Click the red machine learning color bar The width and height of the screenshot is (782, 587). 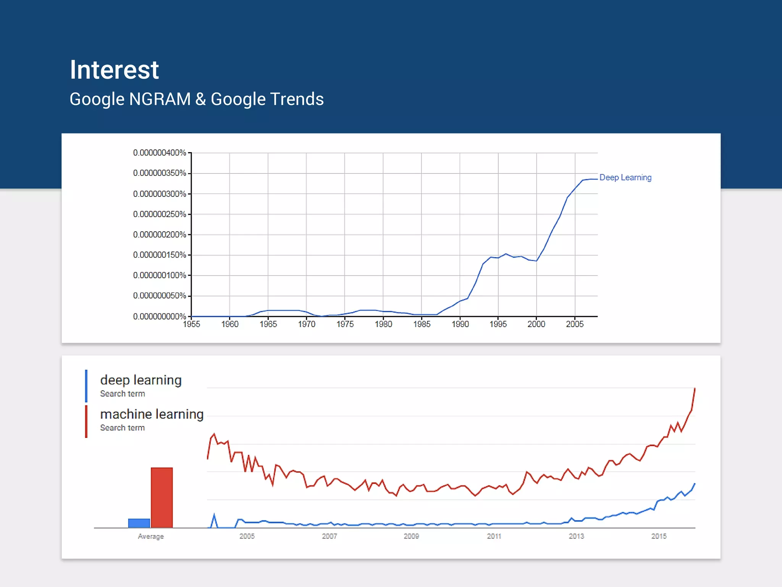[x=86, y=422]
